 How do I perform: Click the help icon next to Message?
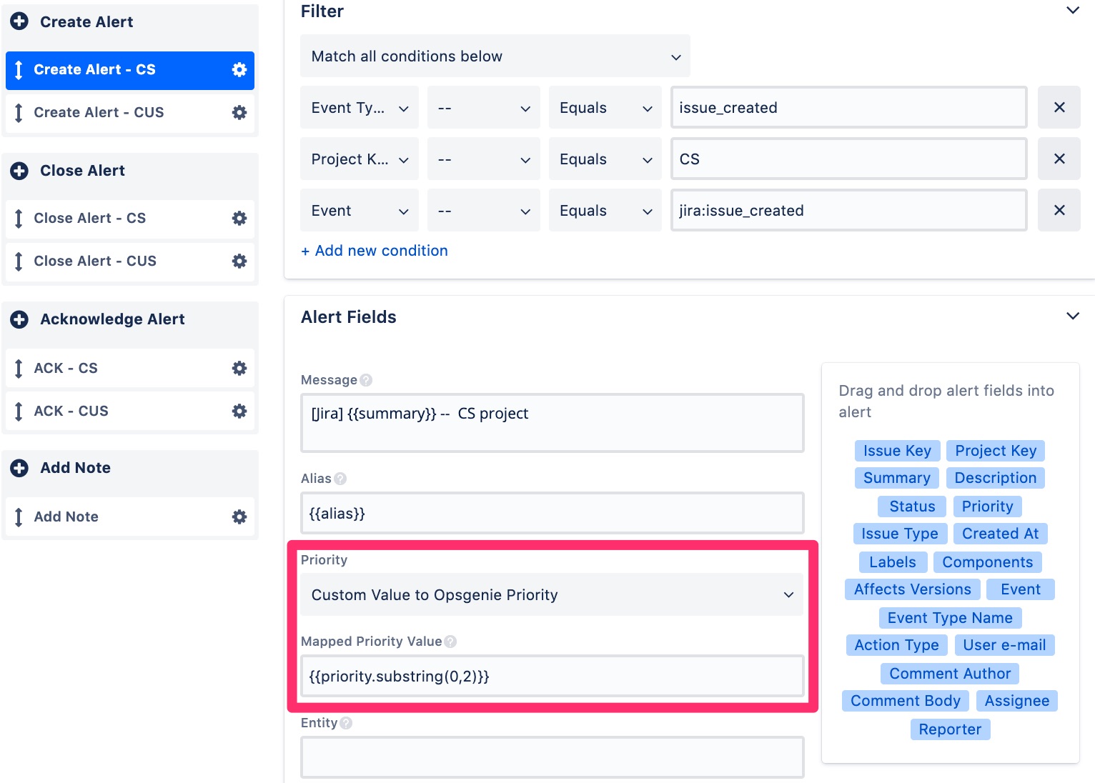tap(366, 380)
